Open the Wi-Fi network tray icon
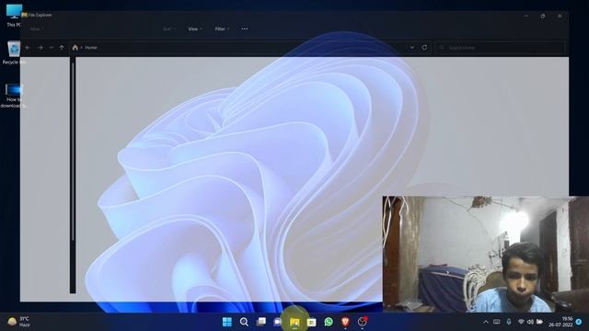 (x=521, y=322)
